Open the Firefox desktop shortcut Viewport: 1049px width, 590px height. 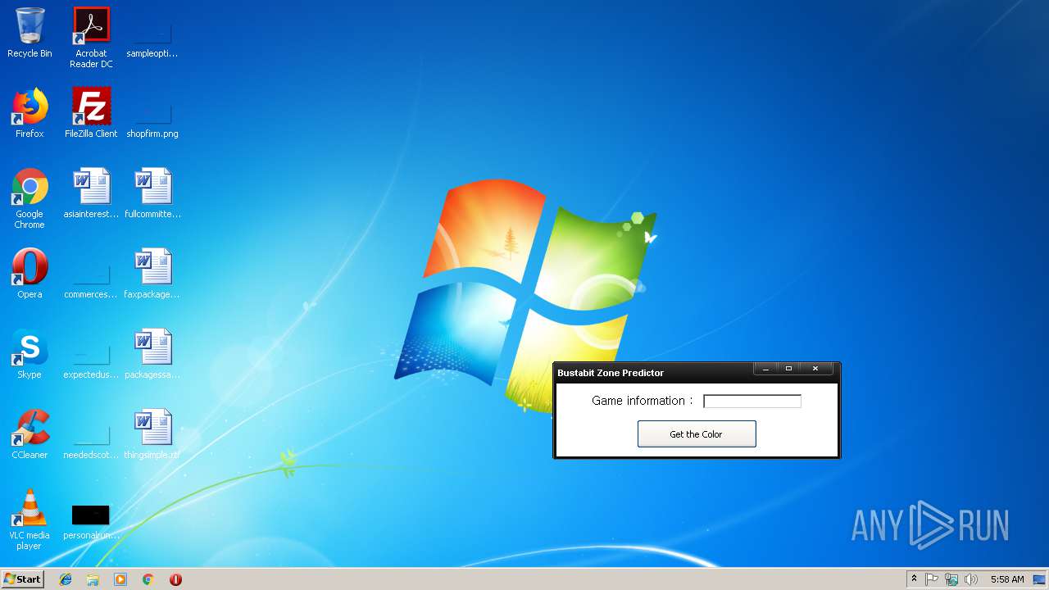coord(30,113)
